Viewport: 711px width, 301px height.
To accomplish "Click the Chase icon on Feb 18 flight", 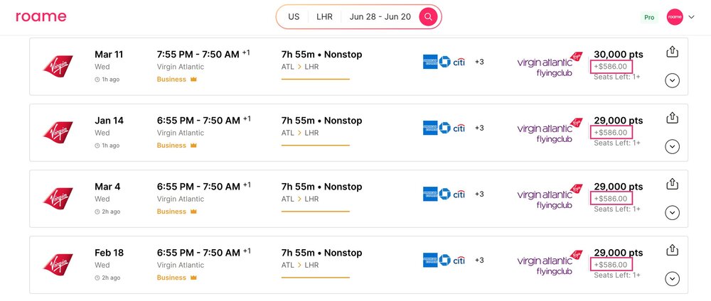I will 446,260.
